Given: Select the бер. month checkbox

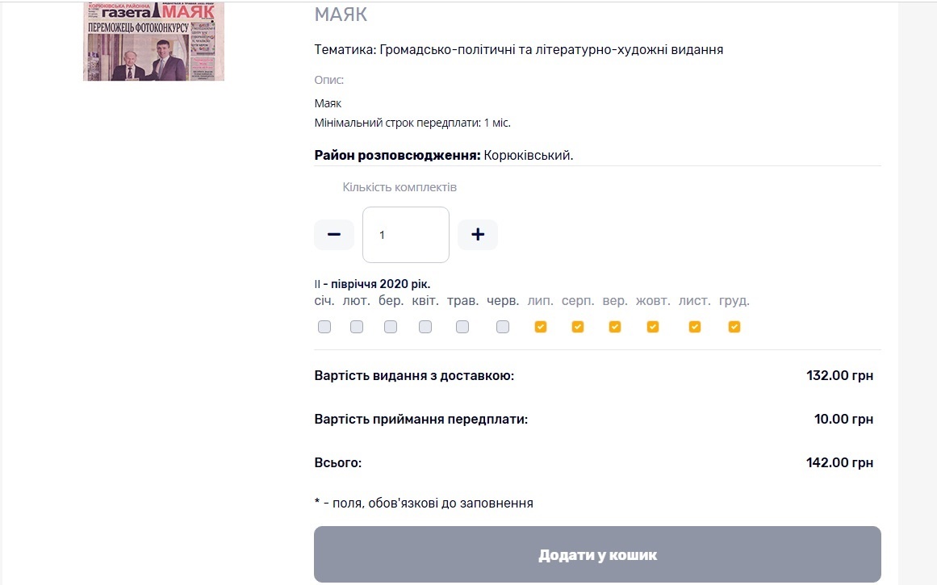Looking at the screenshot, I should (x=391, y=327).
